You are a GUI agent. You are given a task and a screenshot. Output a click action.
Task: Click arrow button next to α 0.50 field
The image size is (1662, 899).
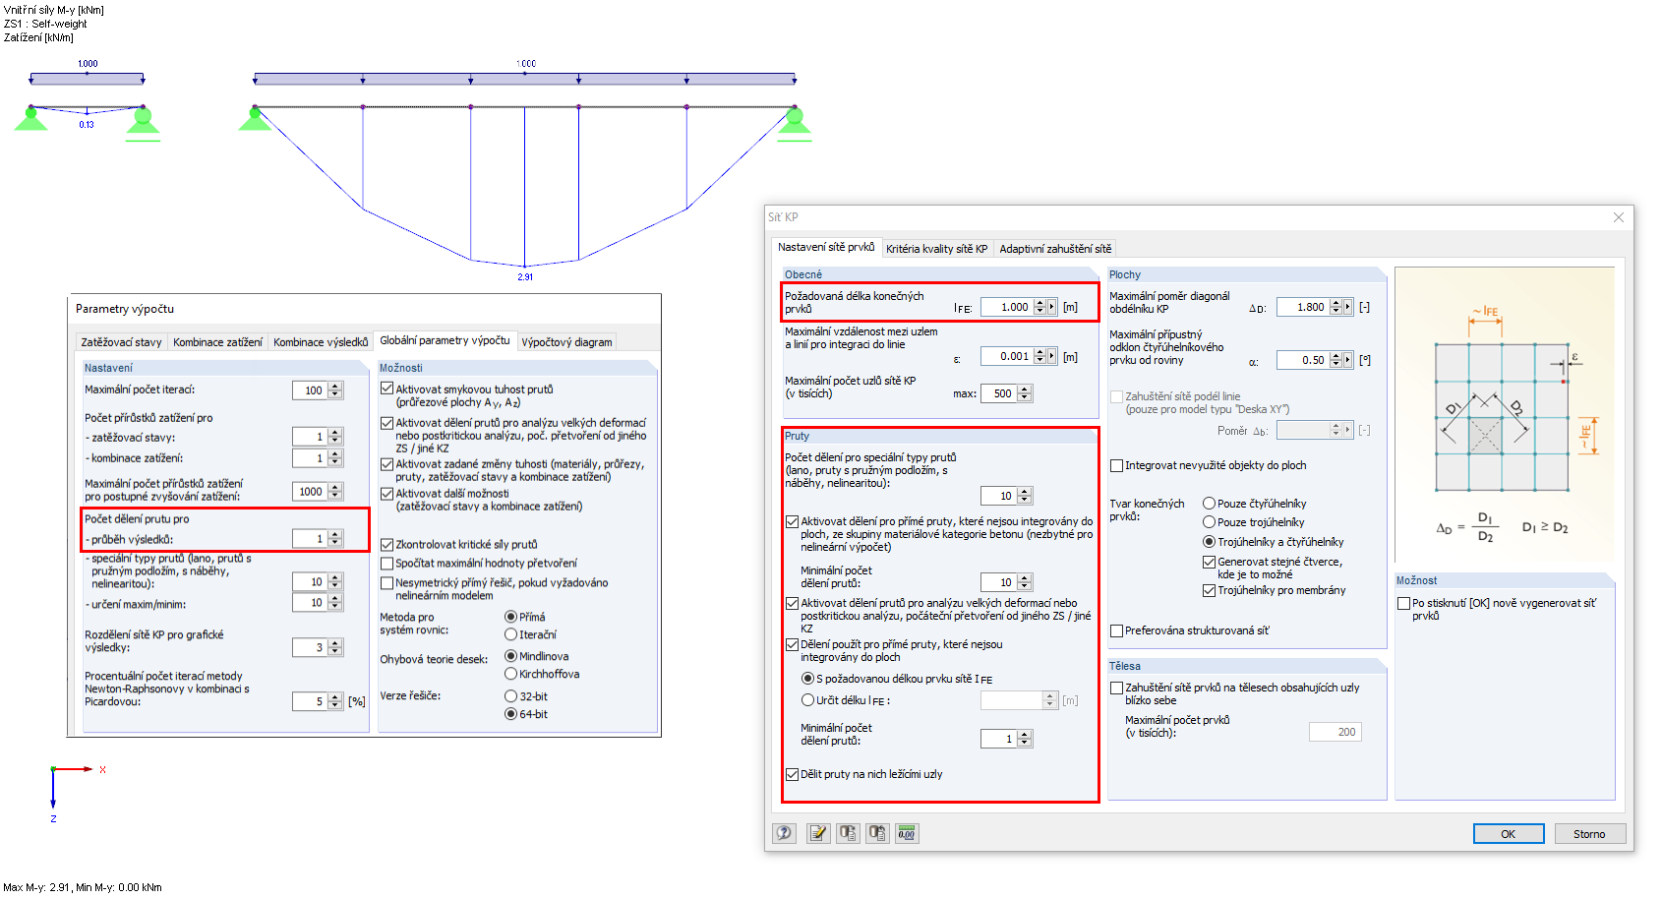point(1348,360)
